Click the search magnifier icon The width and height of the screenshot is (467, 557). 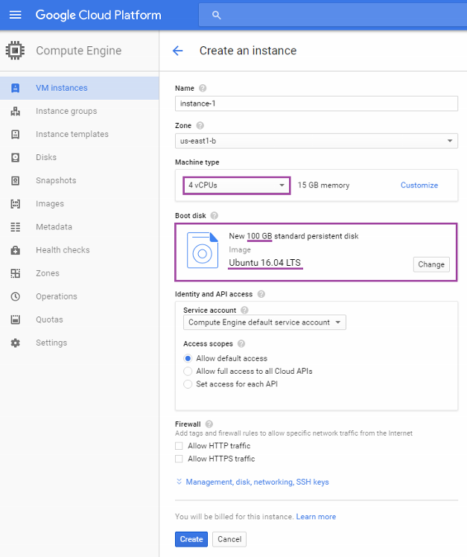coord(217,15)
